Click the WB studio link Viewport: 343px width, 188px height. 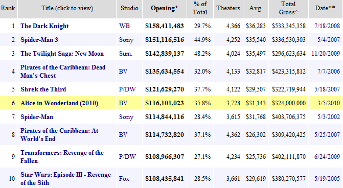pyautogui.click(x=124, y=26)
